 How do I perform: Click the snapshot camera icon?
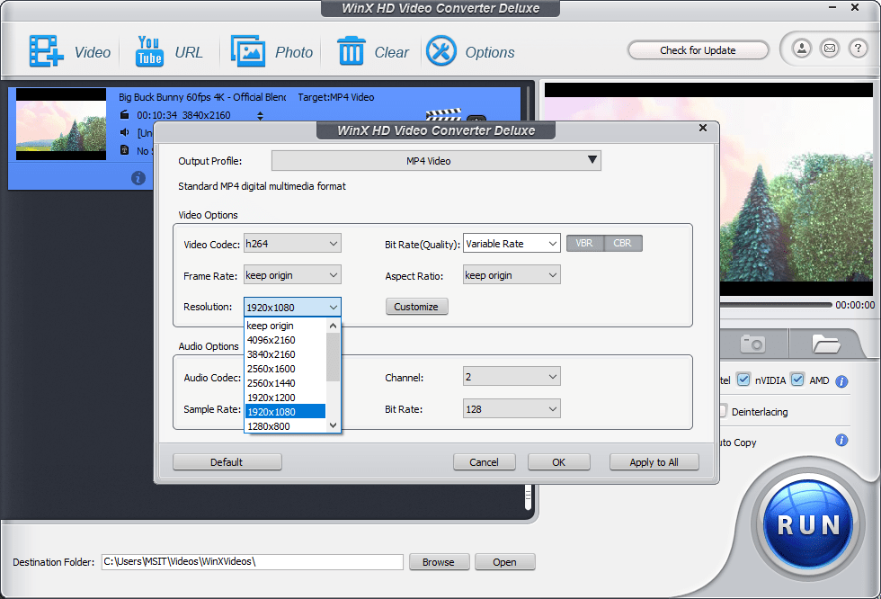752,344
